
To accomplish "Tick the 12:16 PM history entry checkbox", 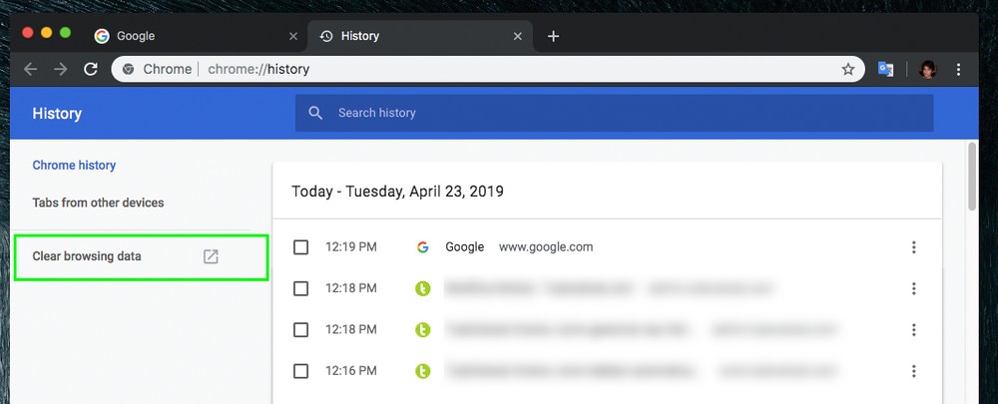I will 300,371.
